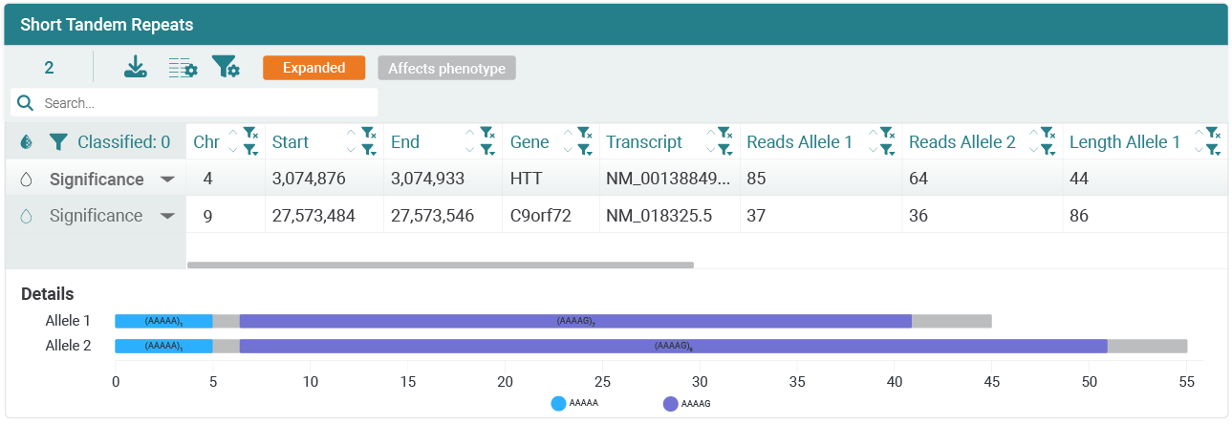Sort by the End column header
1232x424 pixels.
tap(405, 142)
